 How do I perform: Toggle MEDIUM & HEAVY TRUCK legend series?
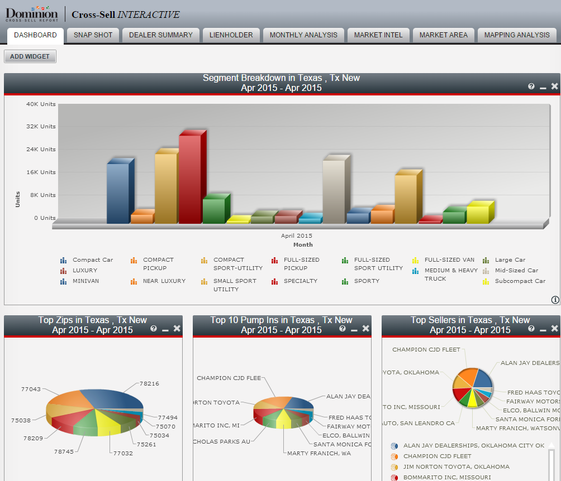coord(445,275)
